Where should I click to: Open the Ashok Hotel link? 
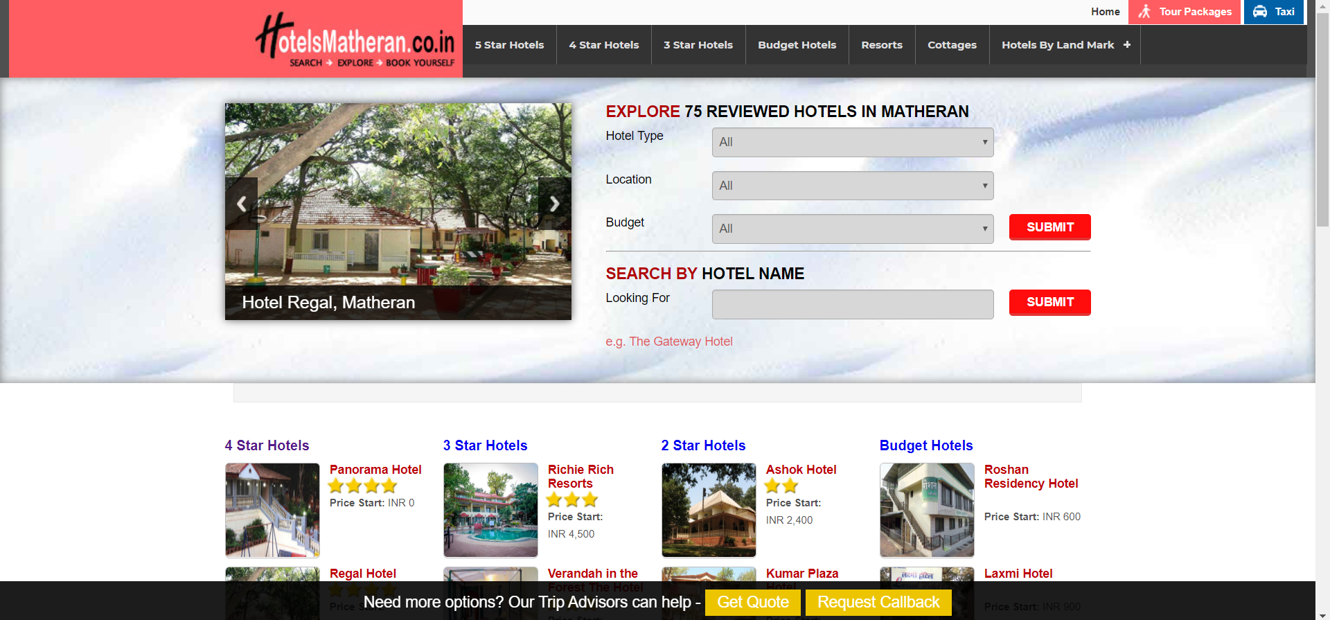tap(801, 470)
